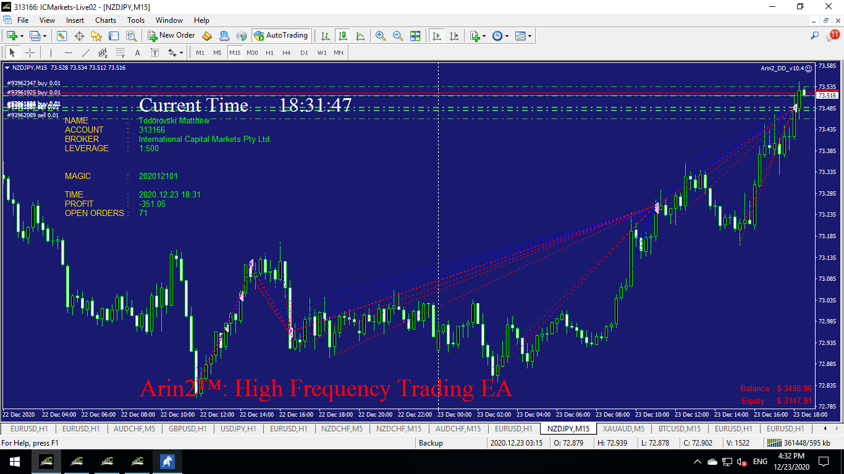Expand one-click trading arrow beside NZDJPY,M15
This screenshot has height=474, width=844.
coord(7,67)
